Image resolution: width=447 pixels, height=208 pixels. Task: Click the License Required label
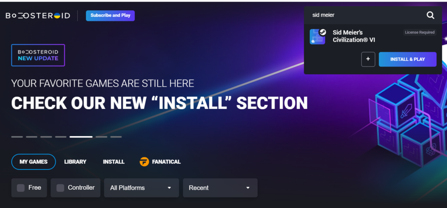(419, 32)
